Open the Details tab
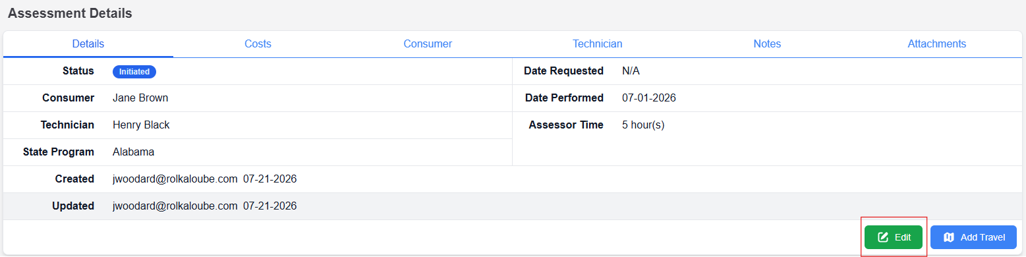Viewport: 1026px width, 257px height. [88, 44]
